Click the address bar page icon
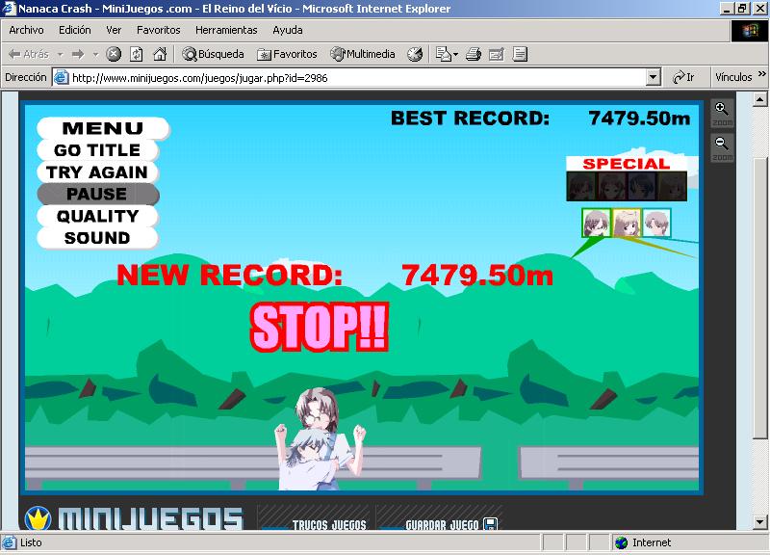 pos(62,78)
